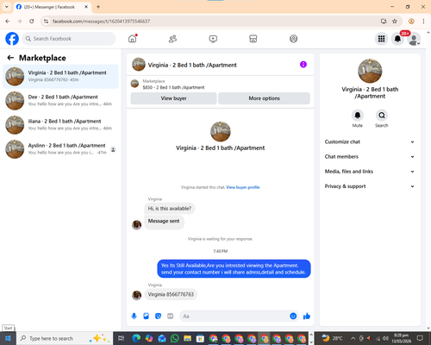Show hidden system tray icons
Viewport: 431px width, 345px height.
pyautogui.click(x=353, y=338)
